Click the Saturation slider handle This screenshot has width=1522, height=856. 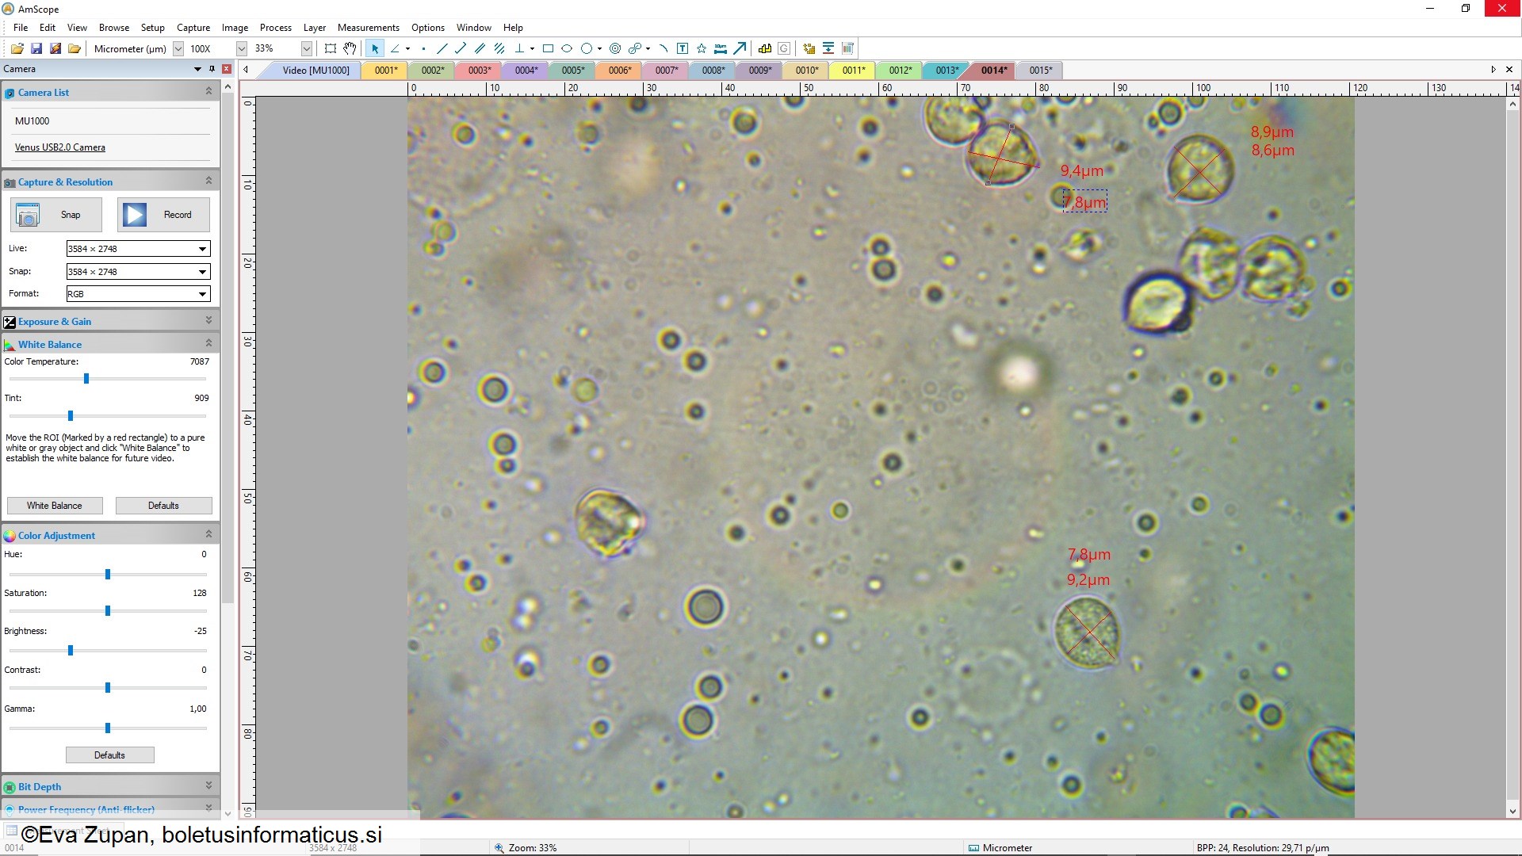108,610
